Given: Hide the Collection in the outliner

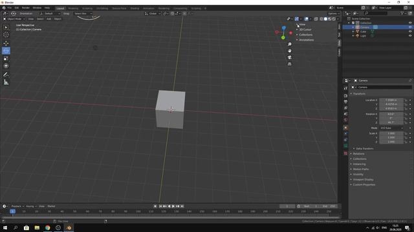Looking at the screenshot, I should click(x=410, y=23).
